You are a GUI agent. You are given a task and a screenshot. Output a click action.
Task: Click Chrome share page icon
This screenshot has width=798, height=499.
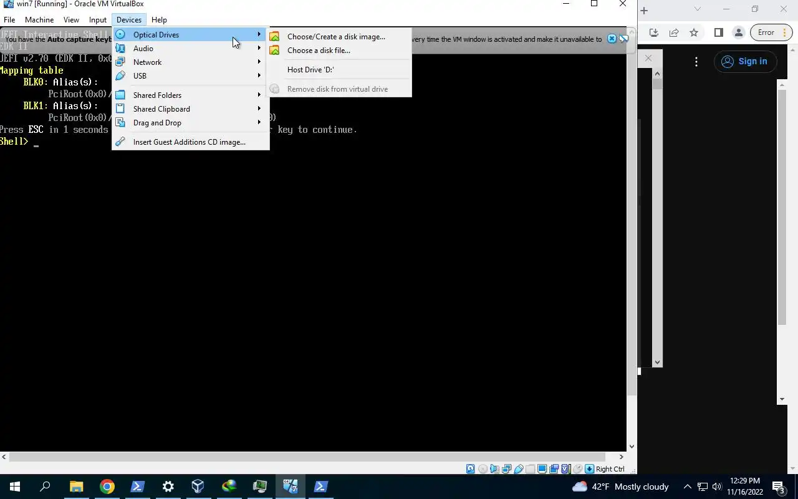(674, 32)
